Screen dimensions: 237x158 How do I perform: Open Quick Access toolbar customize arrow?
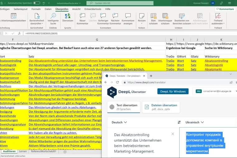(x=49, y=3)
